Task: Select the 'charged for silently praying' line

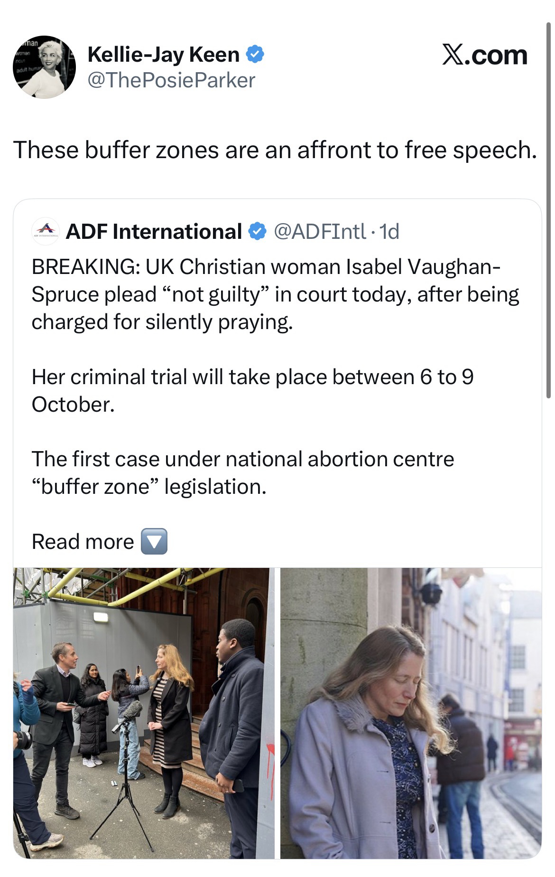Action: [162, 322]
